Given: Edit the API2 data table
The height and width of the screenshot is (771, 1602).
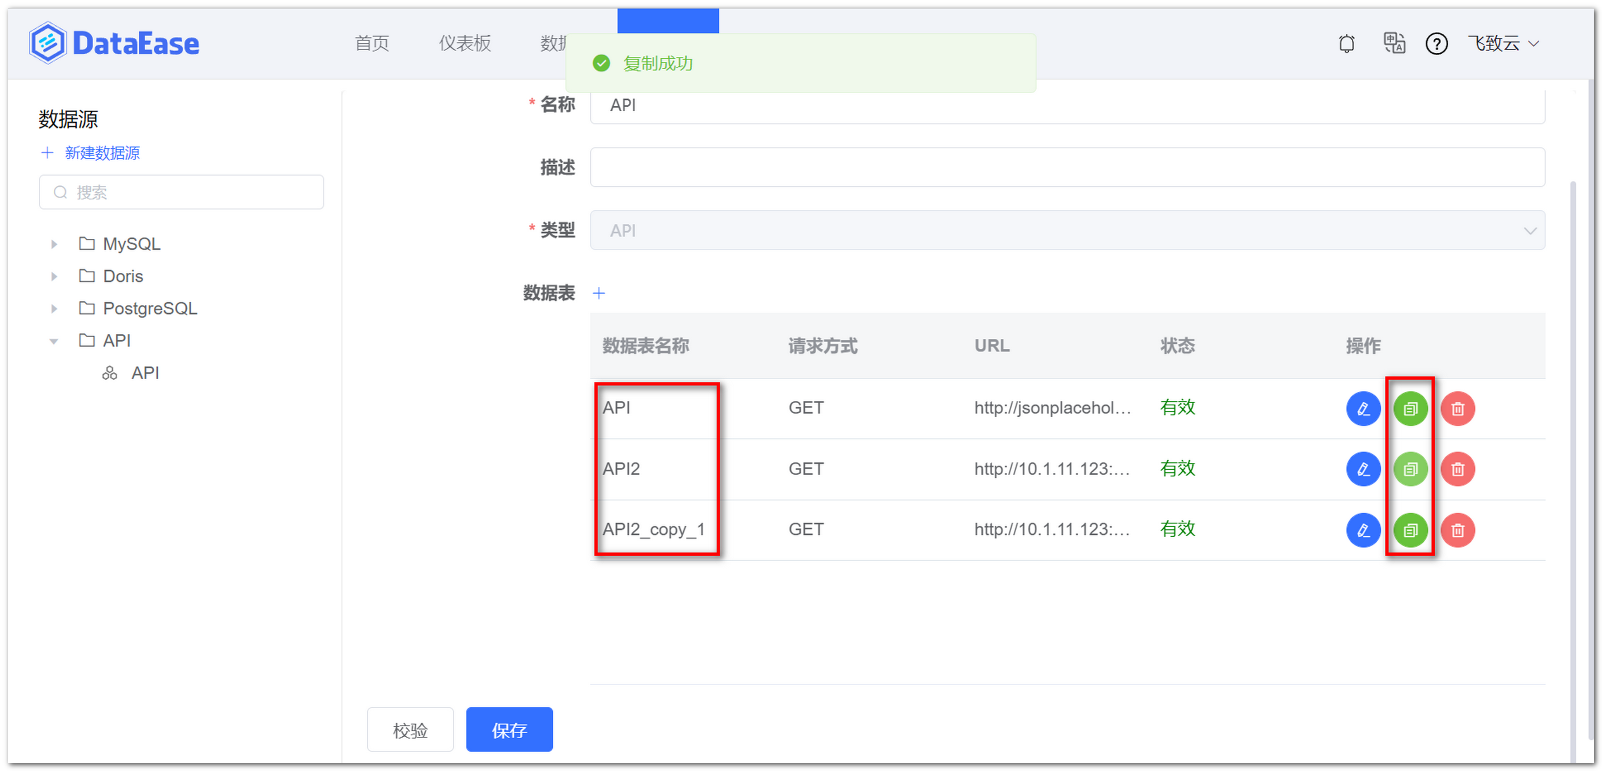Looking at the screenshot, I should click(1363, 469).
